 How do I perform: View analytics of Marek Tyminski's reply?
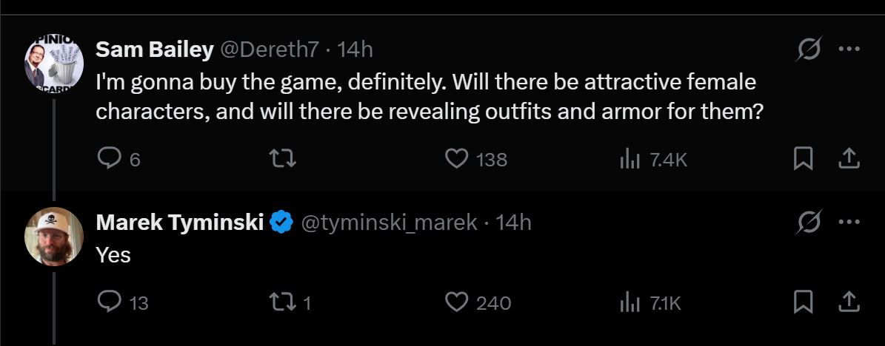(628, 302)
